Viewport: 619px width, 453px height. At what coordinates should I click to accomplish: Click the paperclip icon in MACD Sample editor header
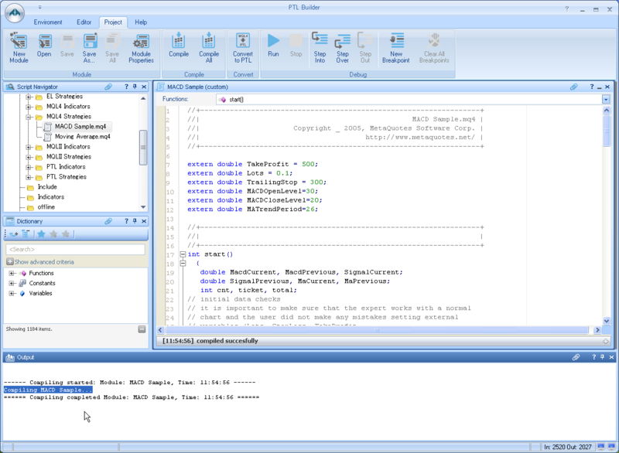(x=573, y=87)
